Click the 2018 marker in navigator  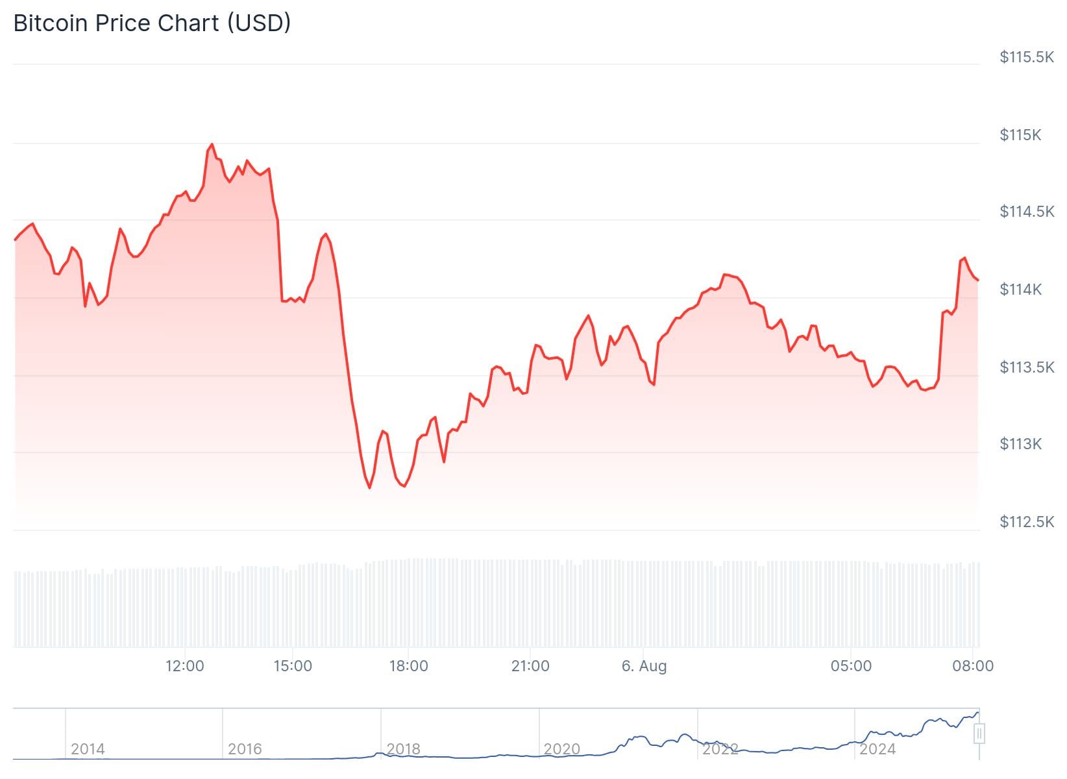tap(403, 749)
